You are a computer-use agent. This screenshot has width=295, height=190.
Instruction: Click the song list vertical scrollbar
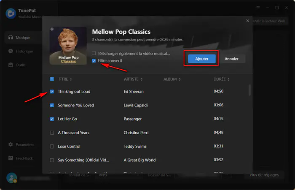249,90
